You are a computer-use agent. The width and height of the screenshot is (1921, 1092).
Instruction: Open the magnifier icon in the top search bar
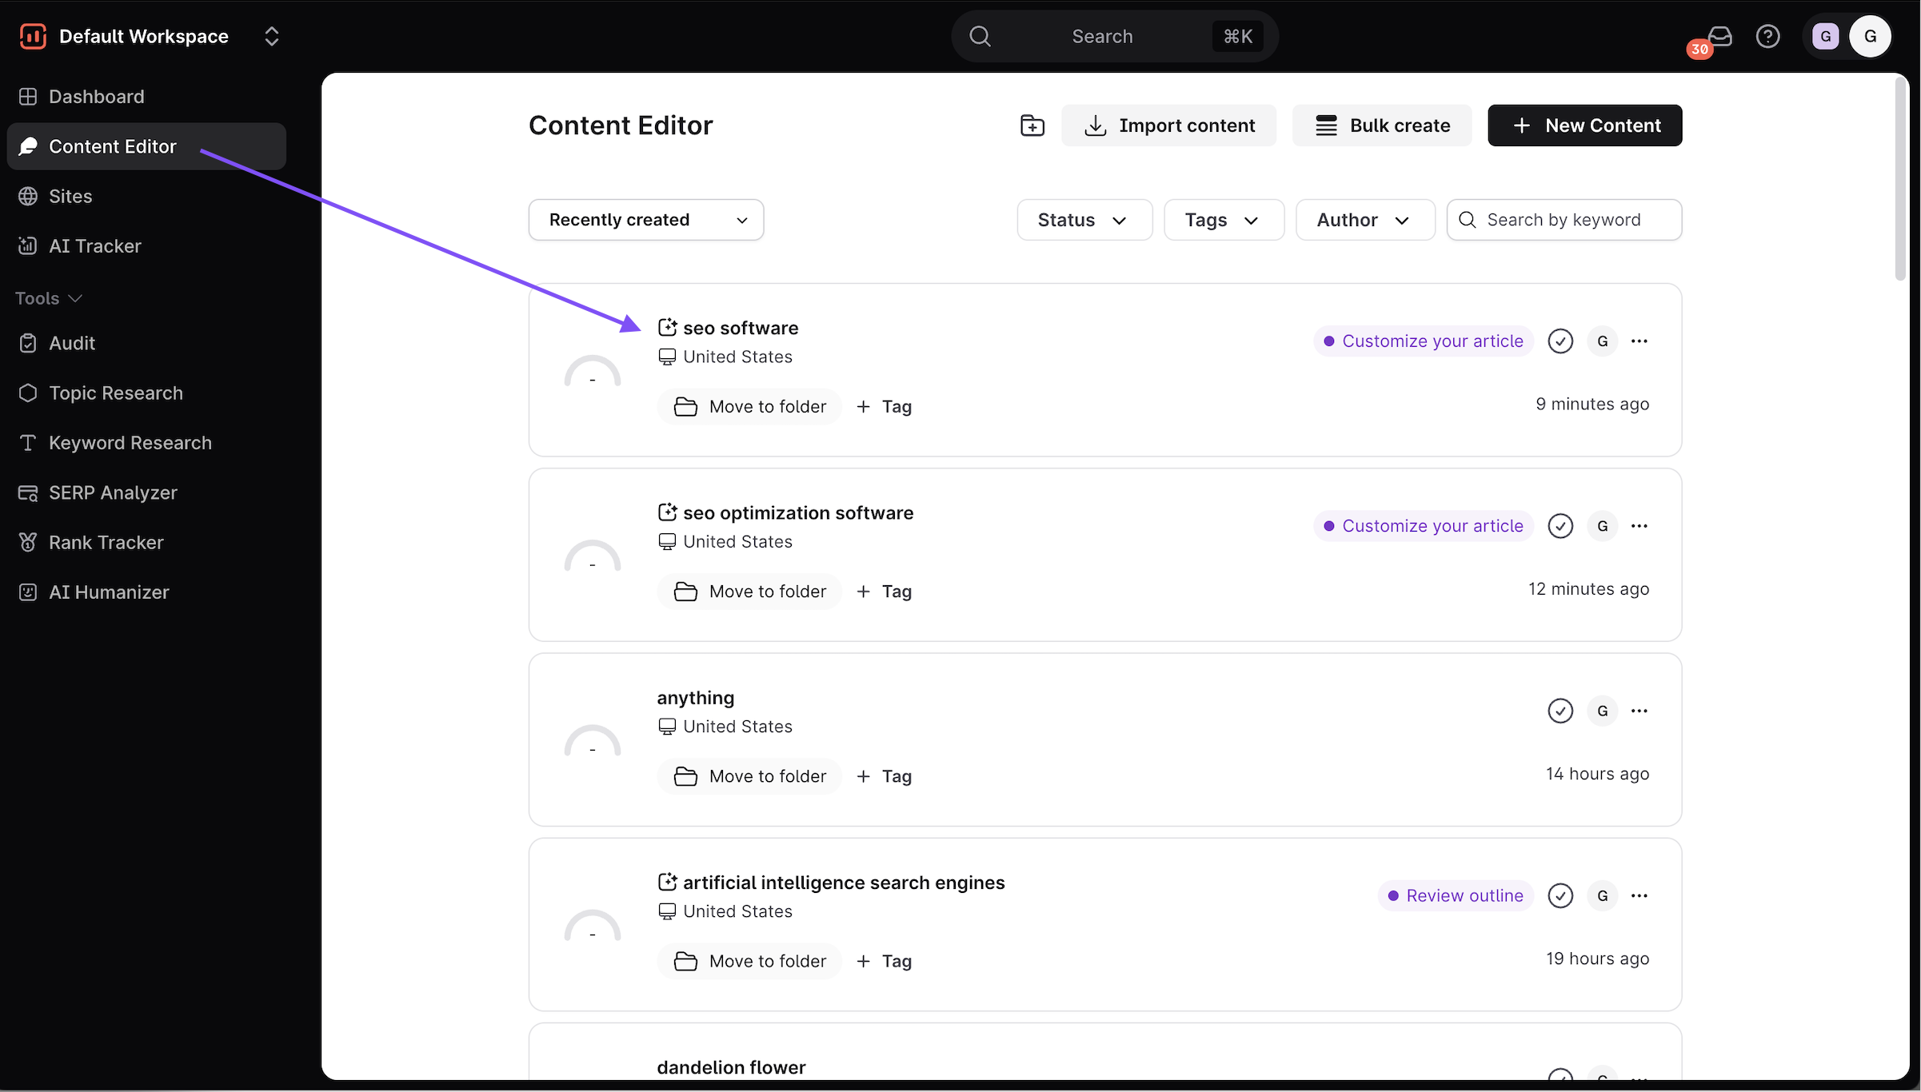tap(980, 37)
